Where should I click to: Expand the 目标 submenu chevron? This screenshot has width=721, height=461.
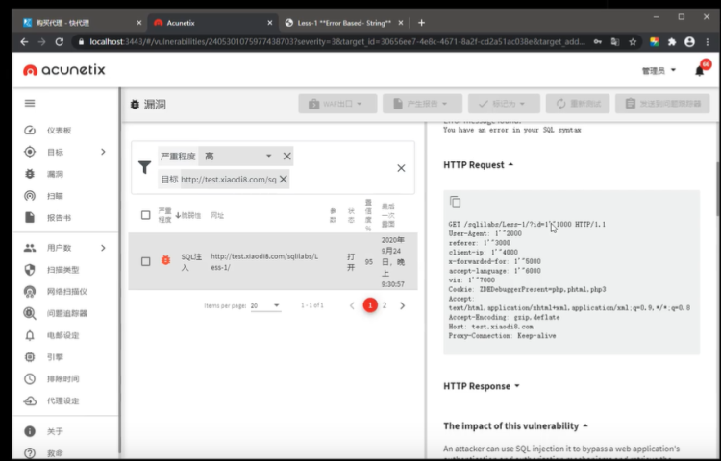(103, 152)
